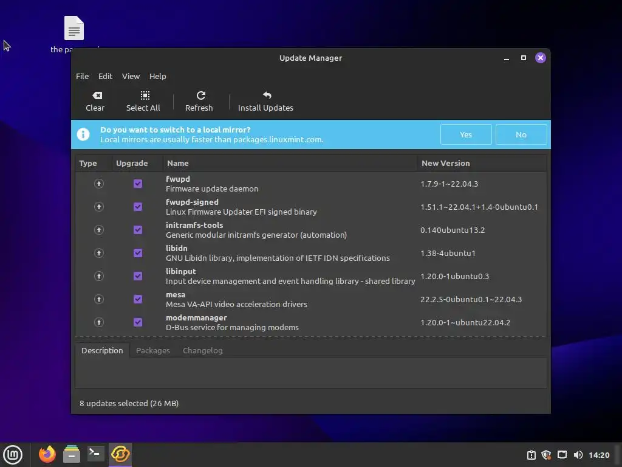The image size is (622, 467).
Task: Click version 22.2.5-0ubuntu0.1~22.04.3
Action: [471, 299]
